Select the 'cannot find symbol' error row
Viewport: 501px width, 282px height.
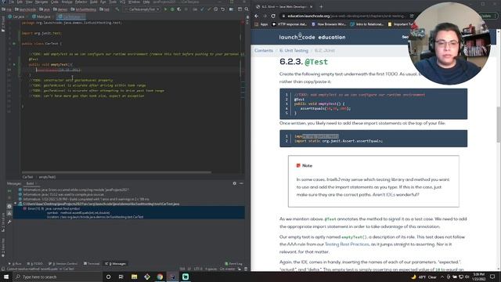[x=129, y=212]
